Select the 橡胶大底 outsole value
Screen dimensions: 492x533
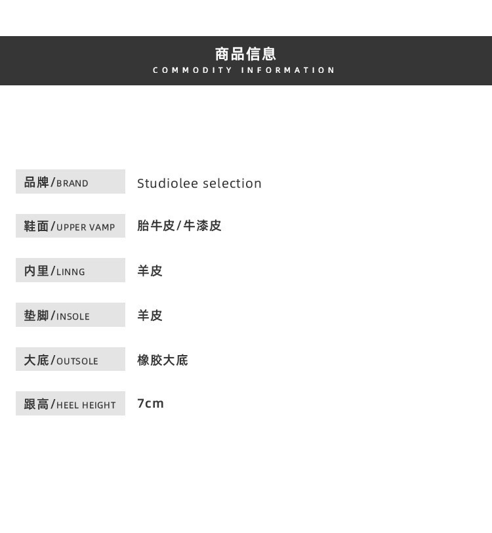click(x=162, y=360)
